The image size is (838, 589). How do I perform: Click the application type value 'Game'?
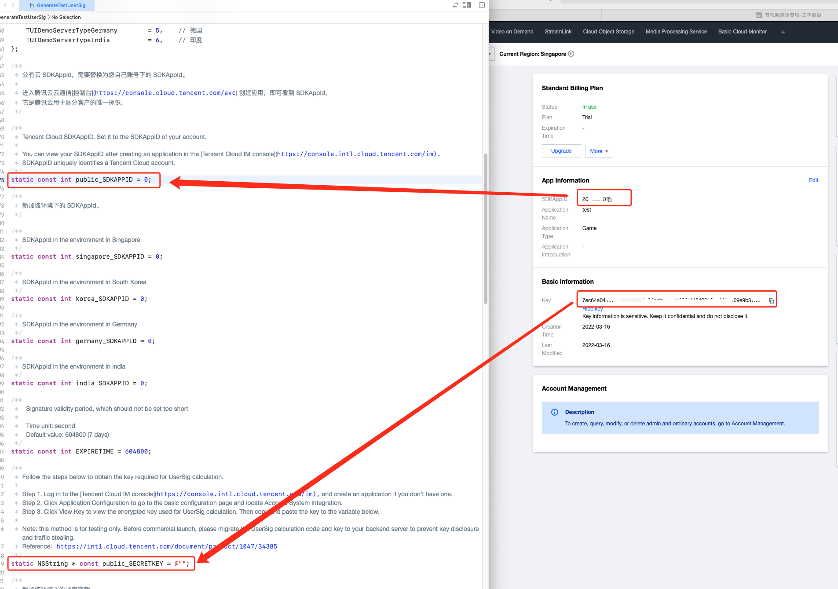click(x=589, y=228)
